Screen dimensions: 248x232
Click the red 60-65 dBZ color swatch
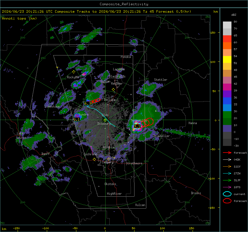tap(227, 39)
